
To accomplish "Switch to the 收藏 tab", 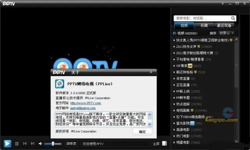I will 204,26.
